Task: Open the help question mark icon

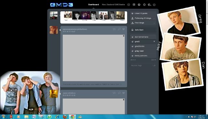Action: (x=139, y=5)
